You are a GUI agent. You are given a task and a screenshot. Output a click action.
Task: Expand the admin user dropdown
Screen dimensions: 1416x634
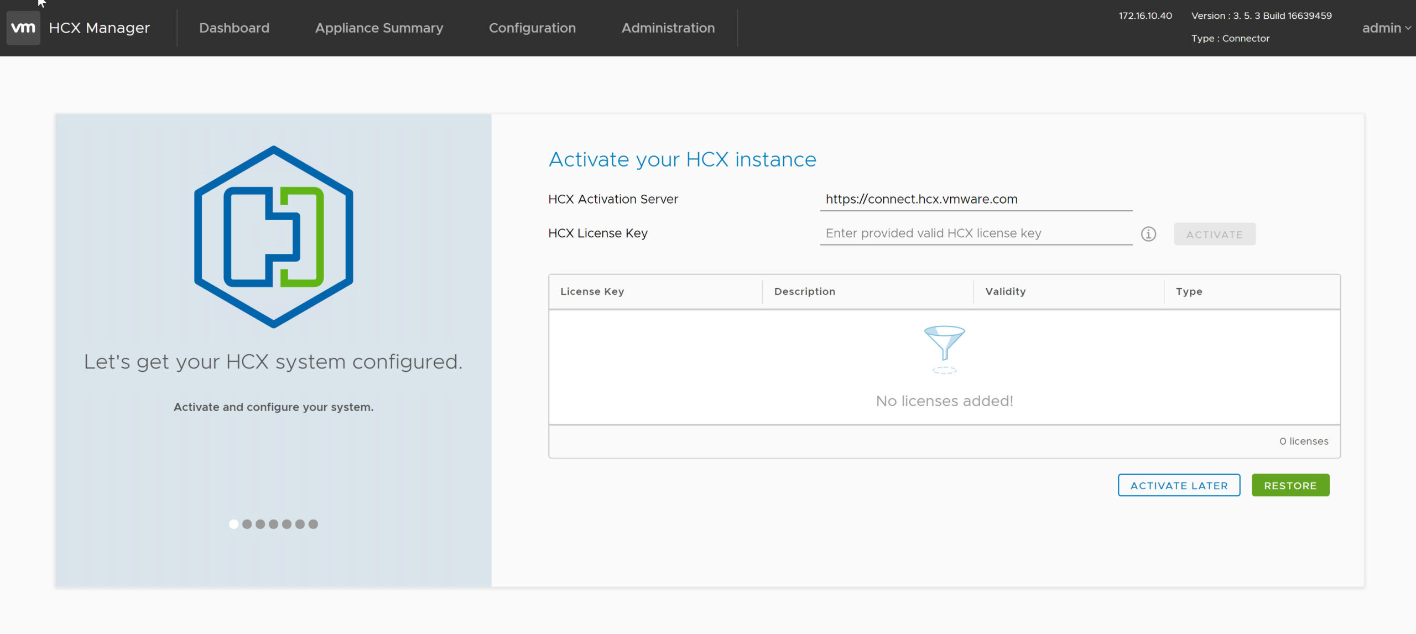click(1386, 28)
